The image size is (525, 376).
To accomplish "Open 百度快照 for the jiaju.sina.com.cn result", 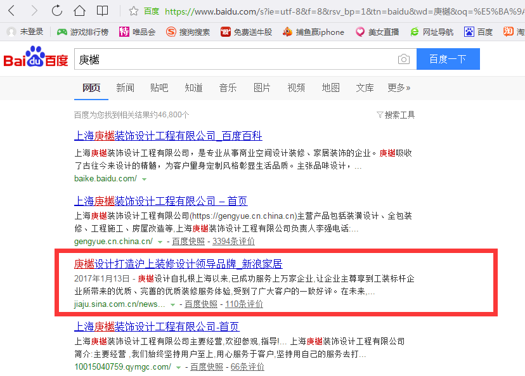I will [201, 304].
